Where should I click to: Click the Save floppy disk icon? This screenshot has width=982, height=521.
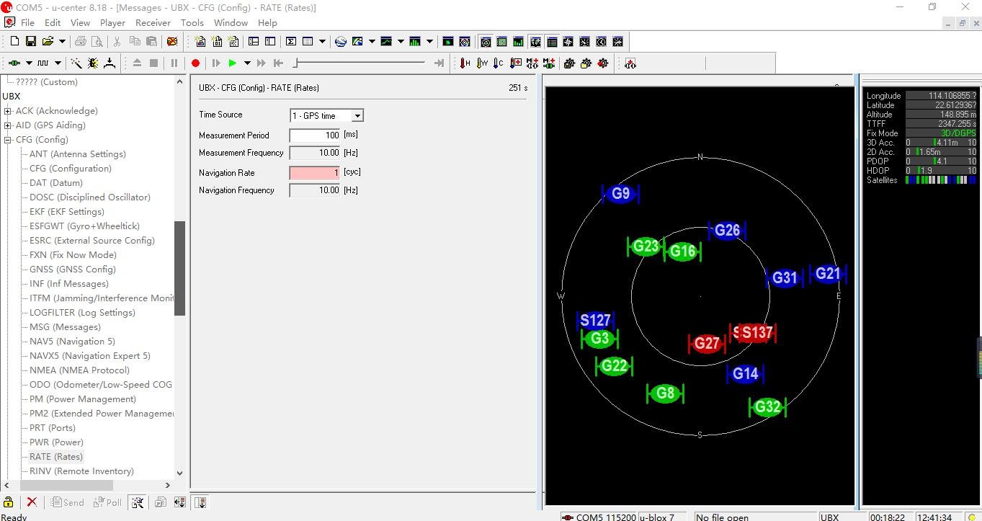pyautogui.click(x=31, y=42)
